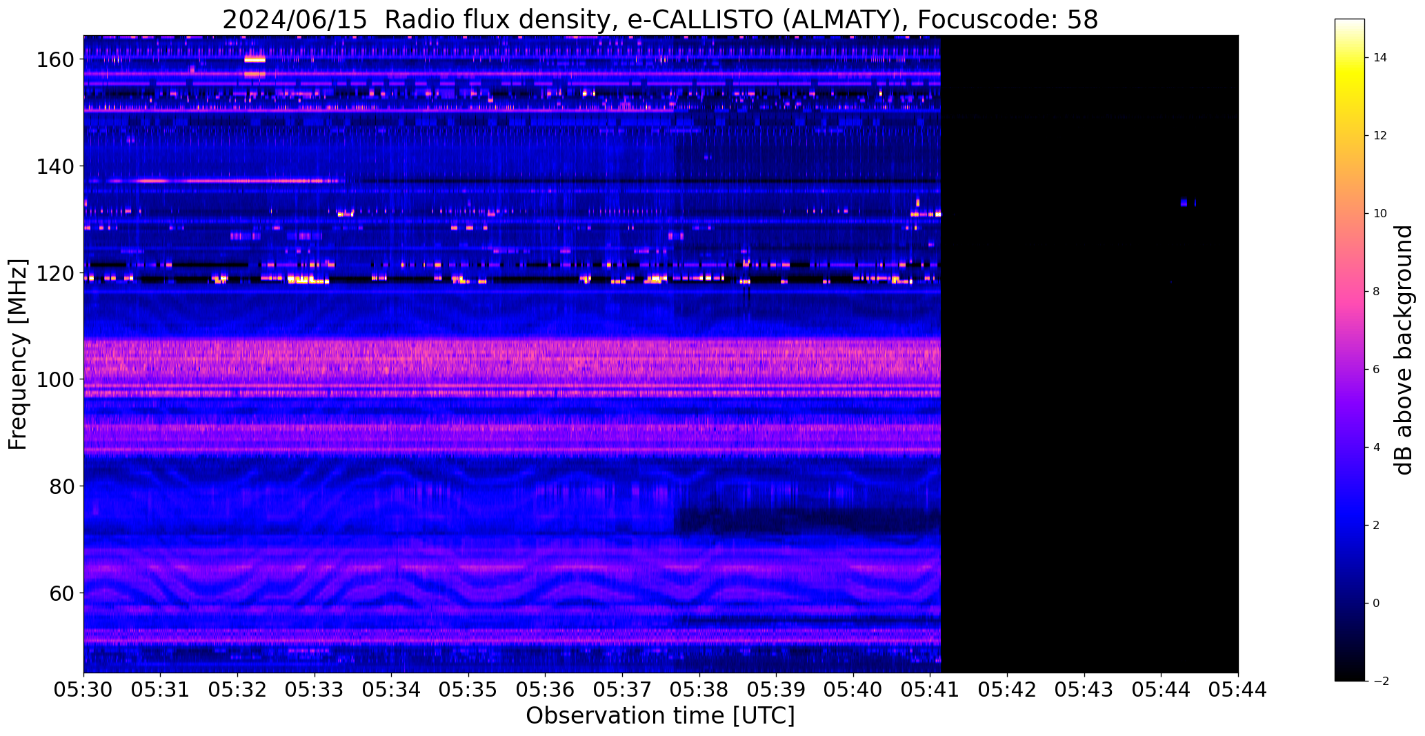Click the colorbar tick labeled 0
1425x736 pixels.
[x=1376, y=604]
